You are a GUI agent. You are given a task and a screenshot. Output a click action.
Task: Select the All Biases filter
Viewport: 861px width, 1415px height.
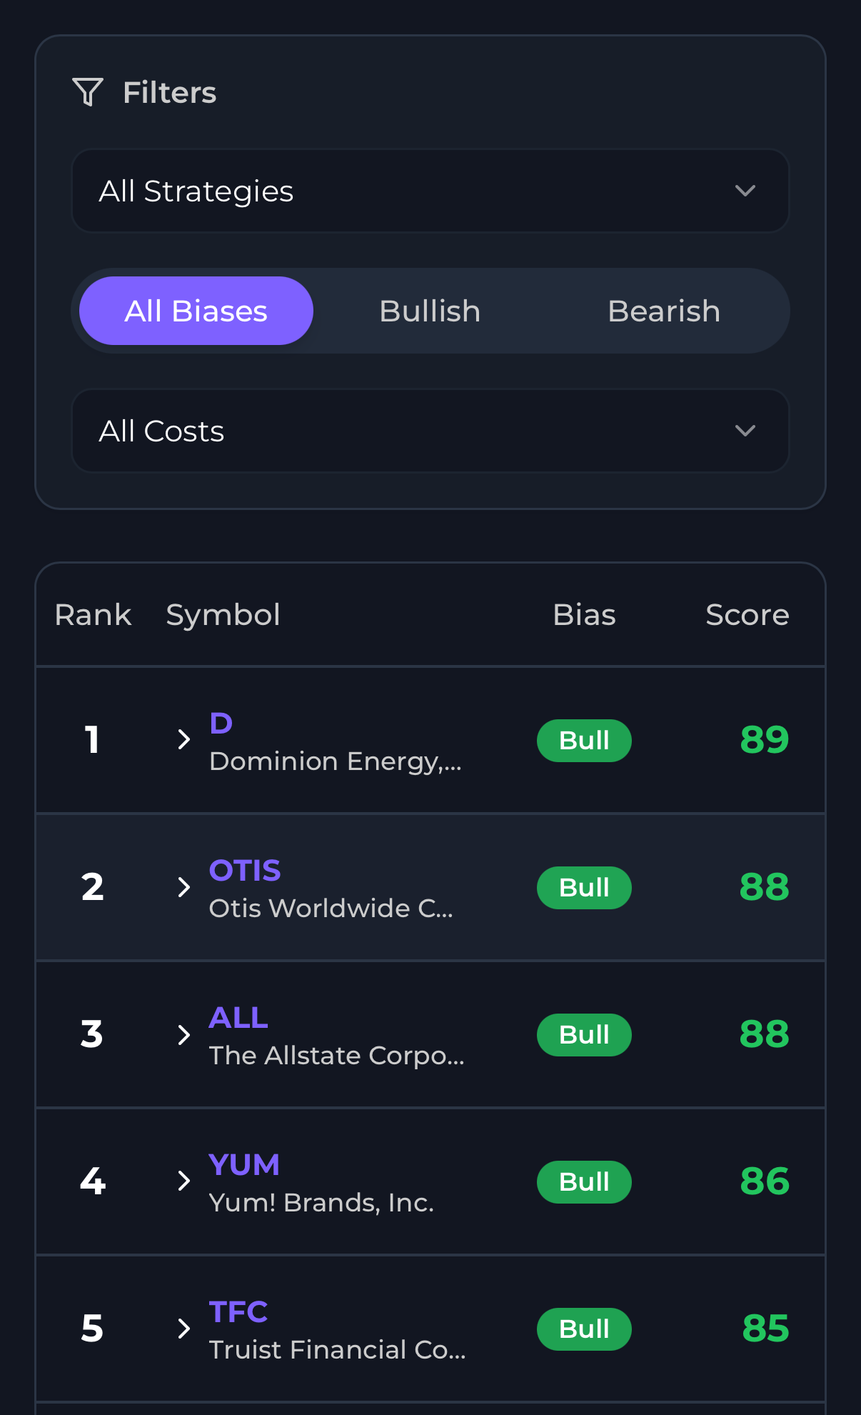coord(196,311)
